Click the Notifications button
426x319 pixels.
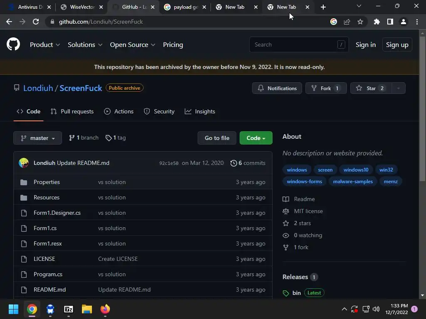[x=277, y=88]
